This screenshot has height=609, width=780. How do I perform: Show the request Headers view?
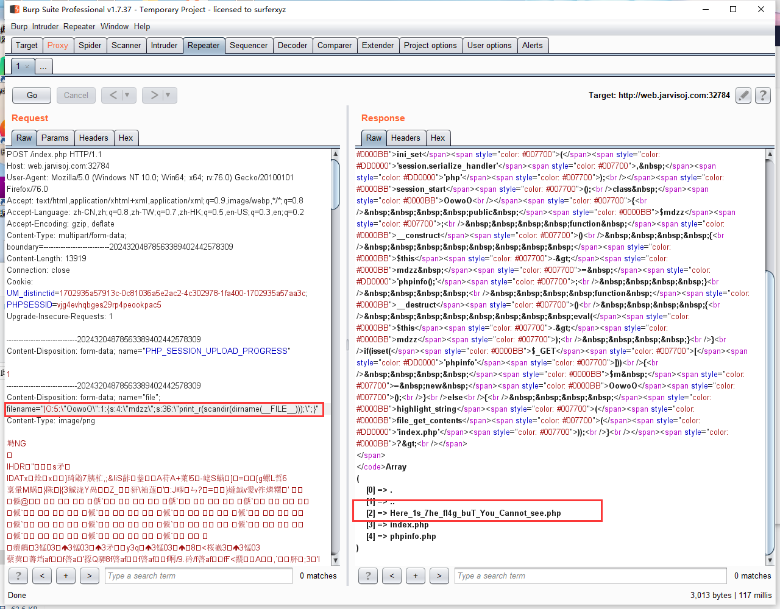tap(93, 138)
